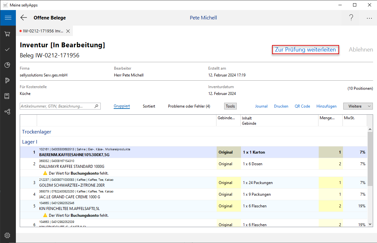Viewport: 377px width, 243px height.
Task: Open settings gear in sidebar
Action: click(x=7, y=235)
